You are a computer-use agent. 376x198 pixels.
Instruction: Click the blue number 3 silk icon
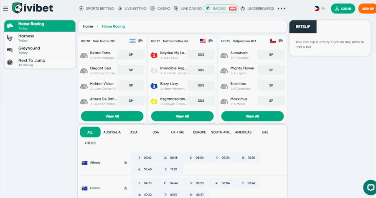(154, 86)
